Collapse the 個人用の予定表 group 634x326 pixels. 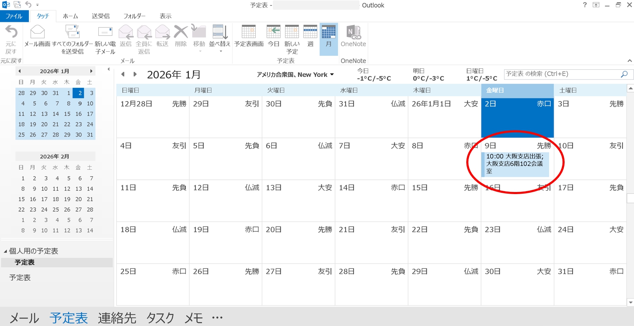tap(5, 251)
